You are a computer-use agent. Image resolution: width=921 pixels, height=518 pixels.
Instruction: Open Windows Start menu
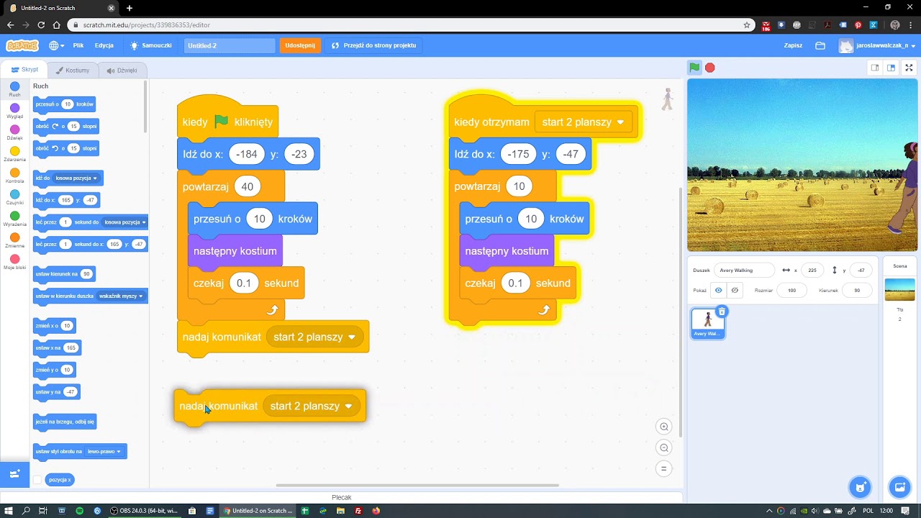click(8, 511)
